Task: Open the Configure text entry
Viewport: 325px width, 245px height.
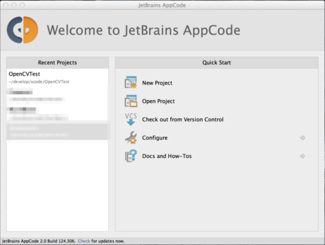Action: click(x=155, y=138)
